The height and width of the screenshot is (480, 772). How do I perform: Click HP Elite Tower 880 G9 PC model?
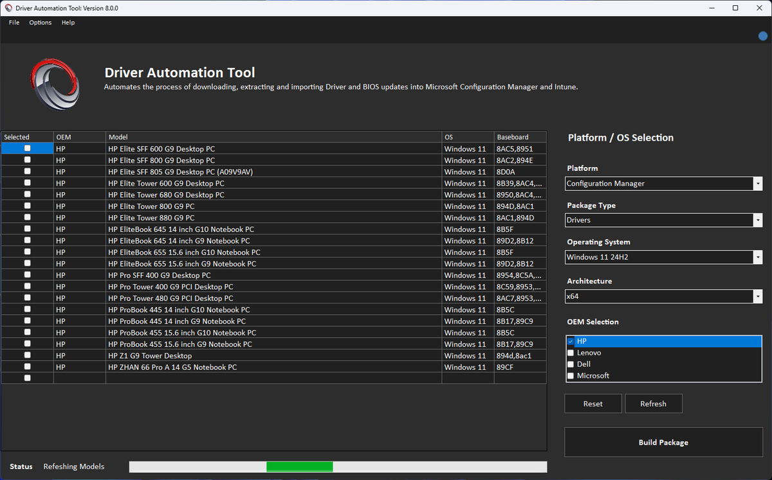(151, 218)
